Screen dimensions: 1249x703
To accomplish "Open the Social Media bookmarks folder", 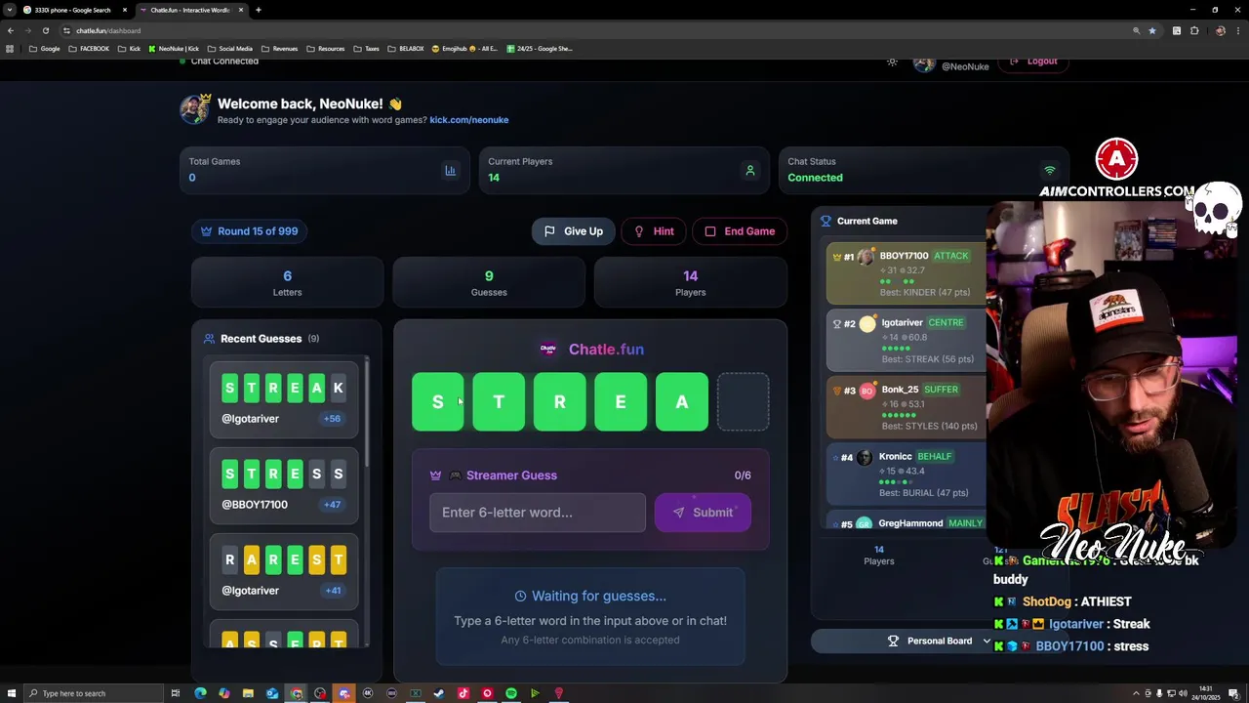I will coord(230,49).
